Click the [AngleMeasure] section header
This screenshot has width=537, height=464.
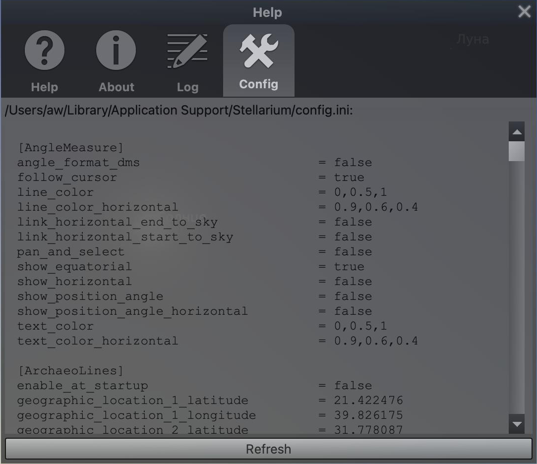click(x=70, y=148)
